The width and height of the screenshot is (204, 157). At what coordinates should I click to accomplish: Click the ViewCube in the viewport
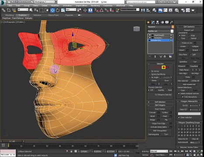pyautogui.click(x=136, y=29)
